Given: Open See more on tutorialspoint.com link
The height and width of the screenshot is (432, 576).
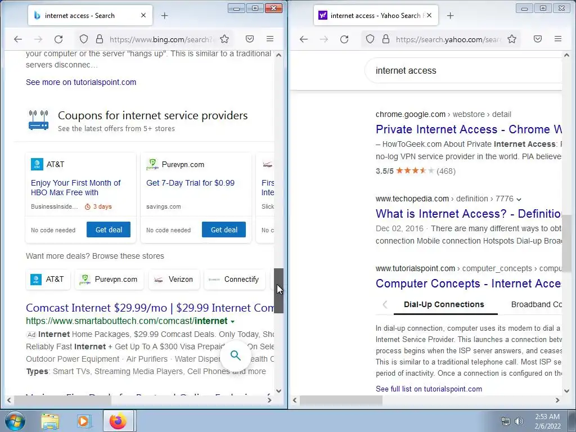Looking at the screenshot, I should (x=81, y=82).
